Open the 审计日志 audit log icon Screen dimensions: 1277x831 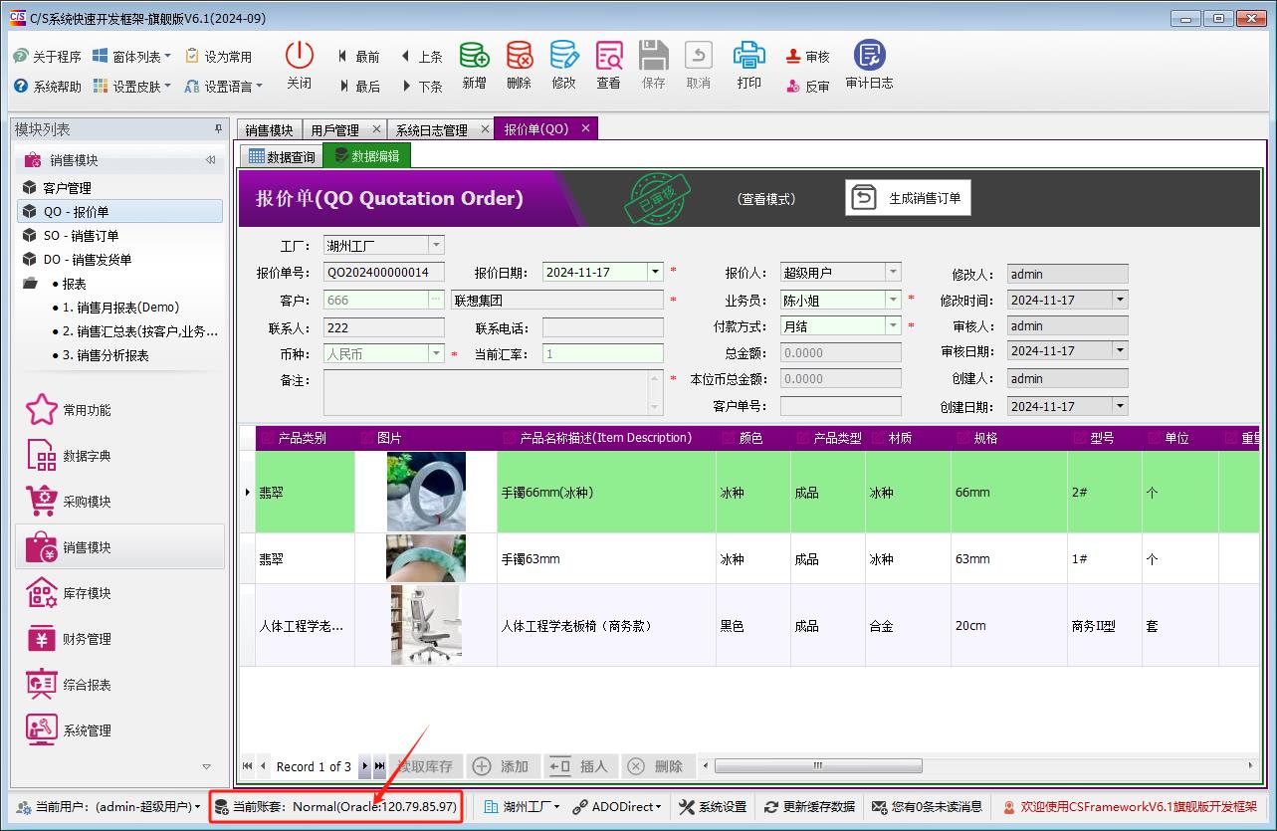869,56
